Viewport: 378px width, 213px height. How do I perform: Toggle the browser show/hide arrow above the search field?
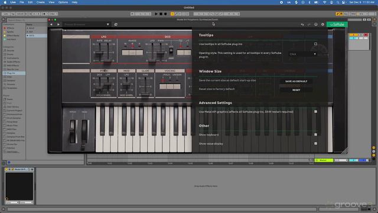[4, 20]
